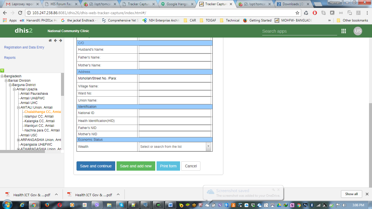Screen dimensions: 372x209
Task: Bookmark this page with the star icon
Action: [x=297, y=13]
